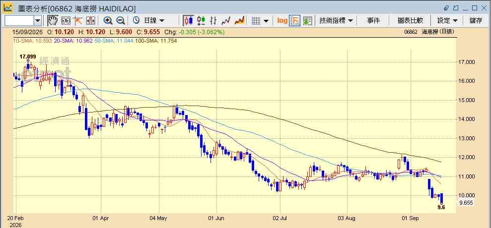Image resolution: width=491 pixels, height=228 pixels.
Task: Click the paperclip icon in title bar
Action: pyautogui.click(x=446, y=8)
